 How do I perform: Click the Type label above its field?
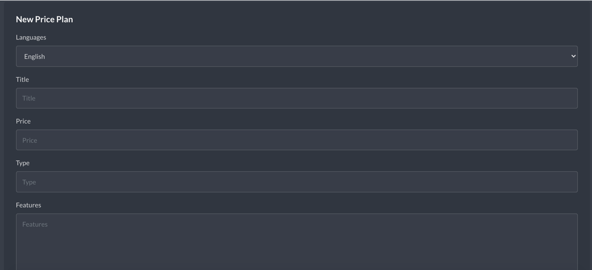(23, 163)
